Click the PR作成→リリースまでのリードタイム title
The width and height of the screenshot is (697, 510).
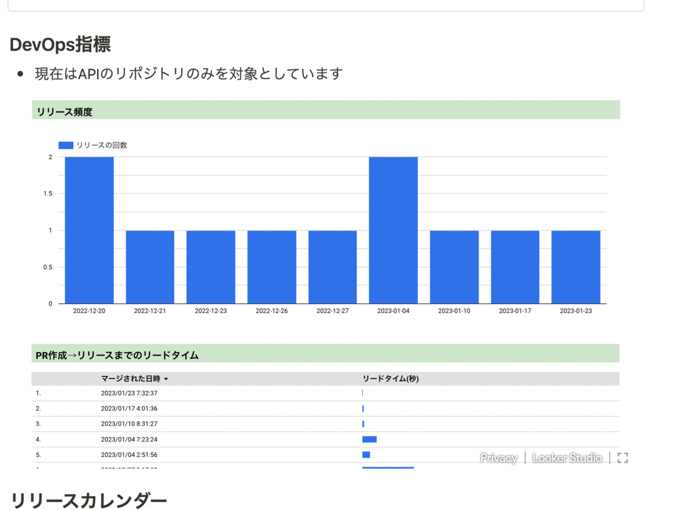click(x=117, y=355)
